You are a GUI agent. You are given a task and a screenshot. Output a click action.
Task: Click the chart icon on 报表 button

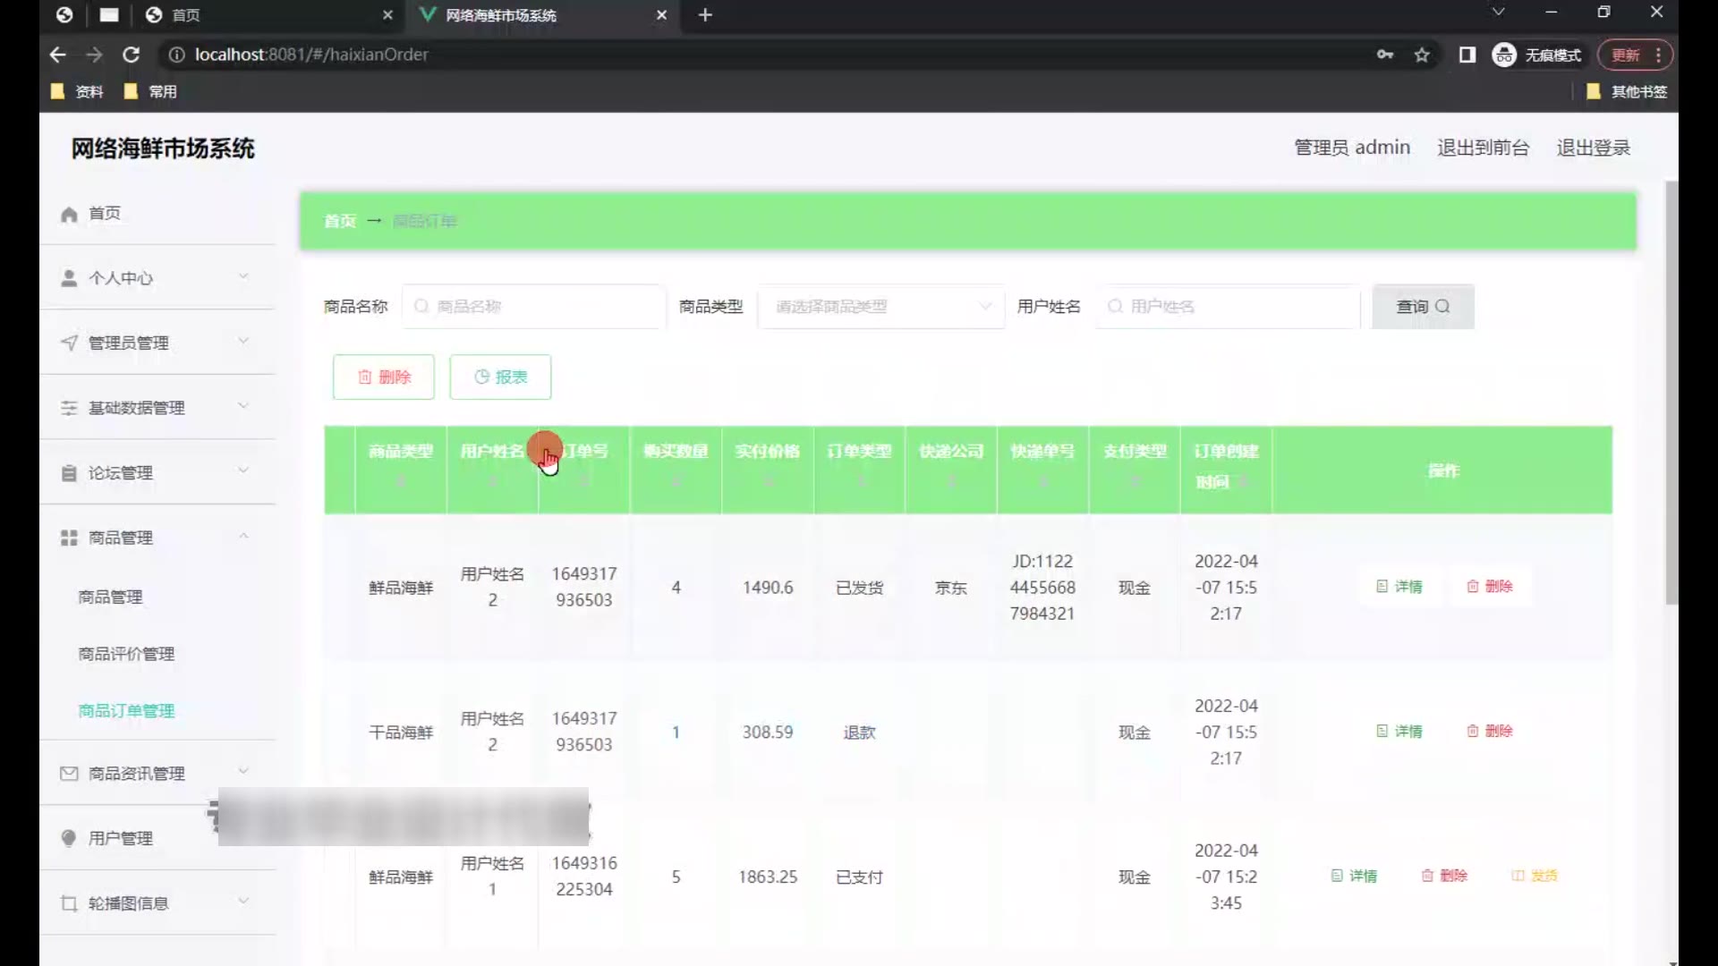click(481, 377)
